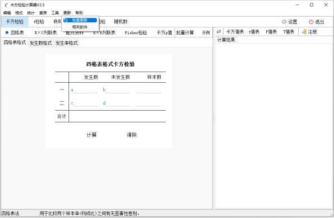The width and height of the screenshot is (334, 218).
Task: Open the 统计 menu
Action: pos(31,13)
